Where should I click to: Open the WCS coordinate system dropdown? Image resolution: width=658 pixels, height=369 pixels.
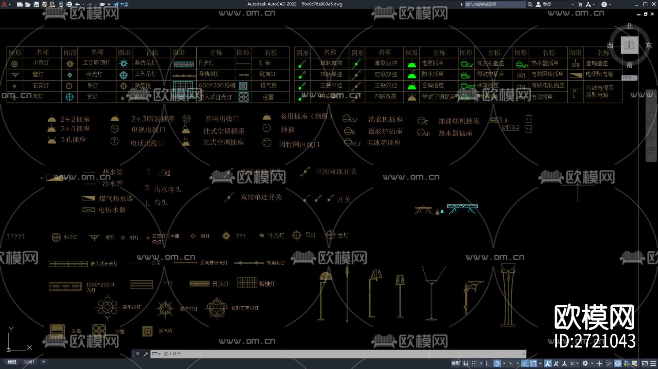[629, 78]
